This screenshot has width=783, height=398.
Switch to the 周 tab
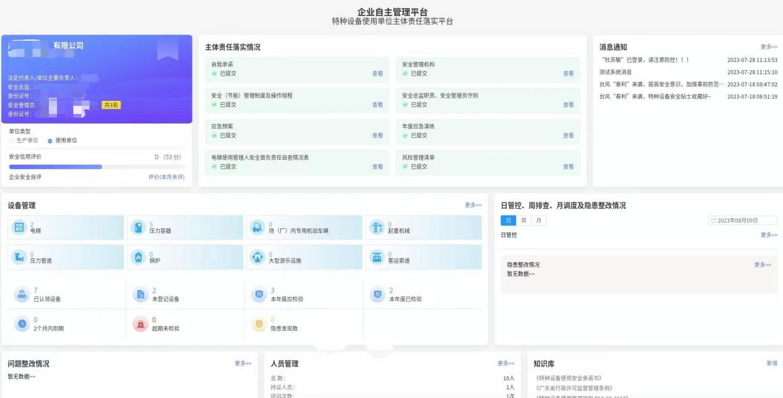pos(524,220)
